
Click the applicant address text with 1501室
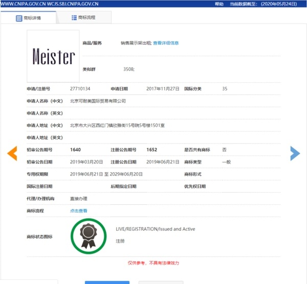117,125
